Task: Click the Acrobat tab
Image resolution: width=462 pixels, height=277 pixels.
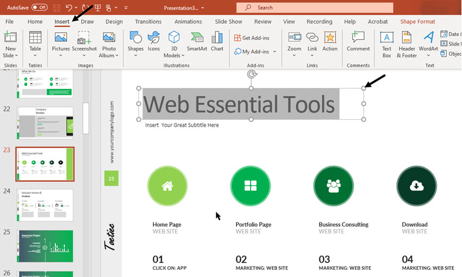Action: tap(378, 22)
